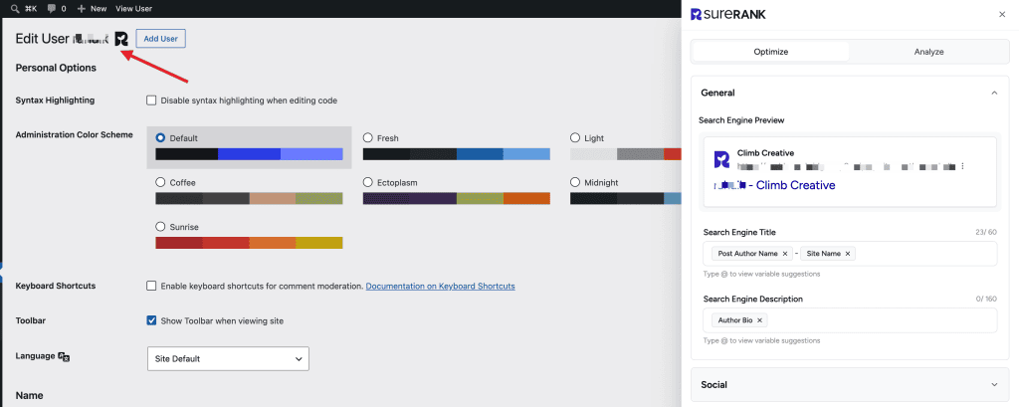
Task: Click the 23/ 60 character counter
Action: (x=985, y=232)
